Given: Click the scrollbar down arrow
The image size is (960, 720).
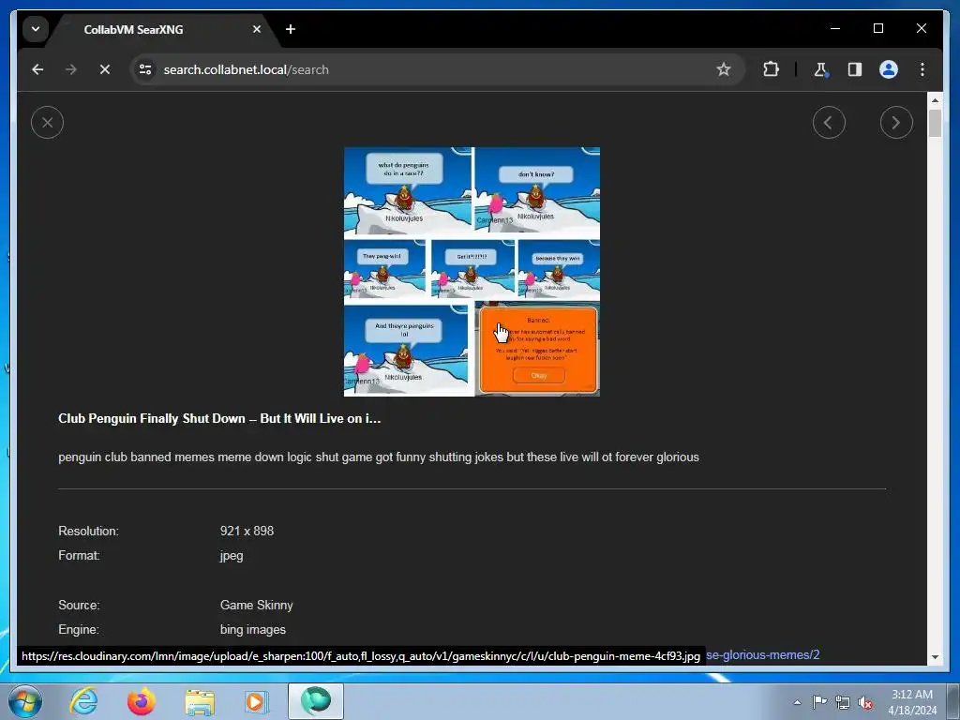Looking at the screenshot, I should click(x=935, y=657).
